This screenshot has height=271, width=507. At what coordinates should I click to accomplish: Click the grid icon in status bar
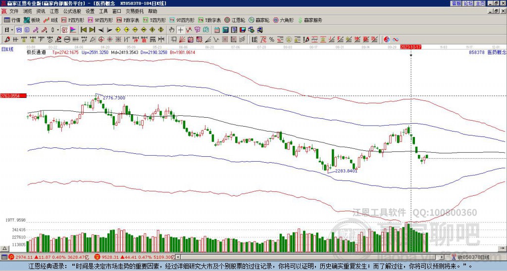pos(4,257)
